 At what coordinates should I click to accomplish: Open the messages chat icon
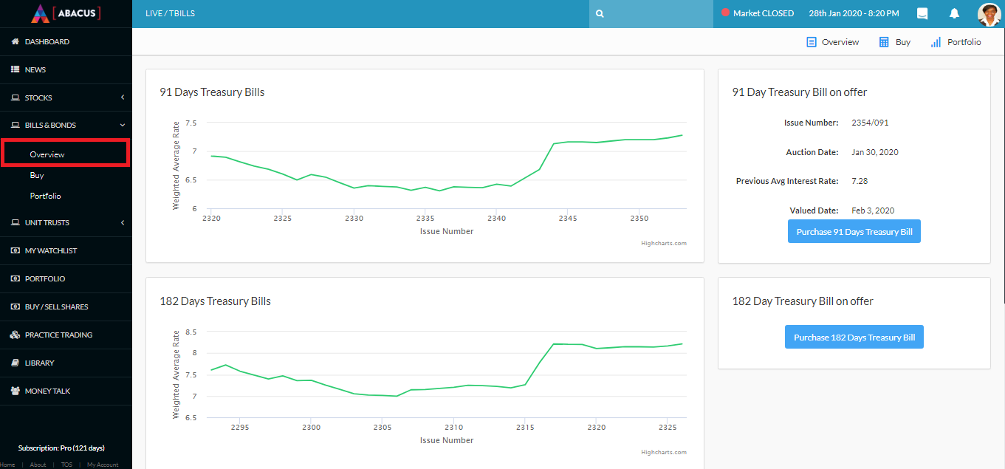pos(922,13)
